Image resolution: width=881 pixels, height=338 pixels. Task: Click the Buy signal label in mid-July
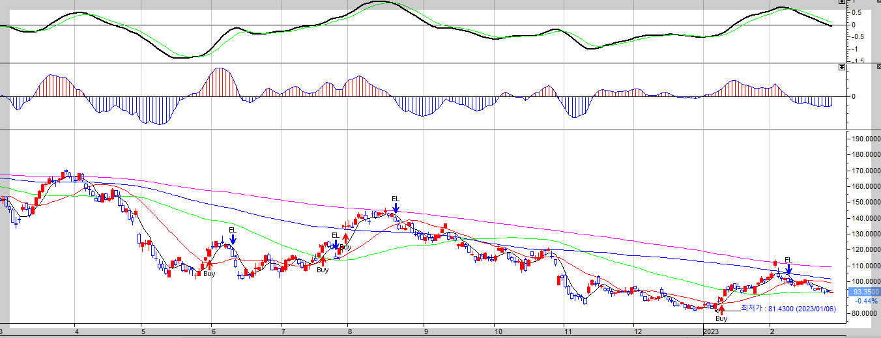click(323, 270)
